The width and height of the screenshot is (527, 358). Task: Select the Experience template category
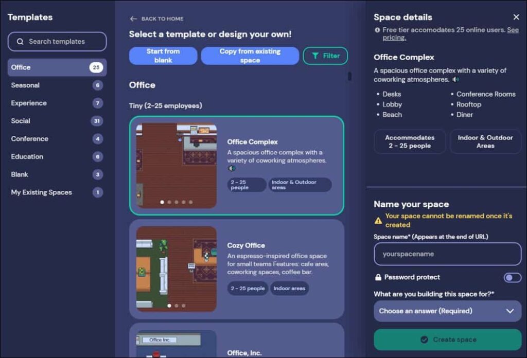[57, 103]
